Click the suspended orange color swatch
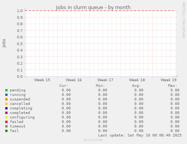Screen dimensions: 187x144 click(6, 99)
